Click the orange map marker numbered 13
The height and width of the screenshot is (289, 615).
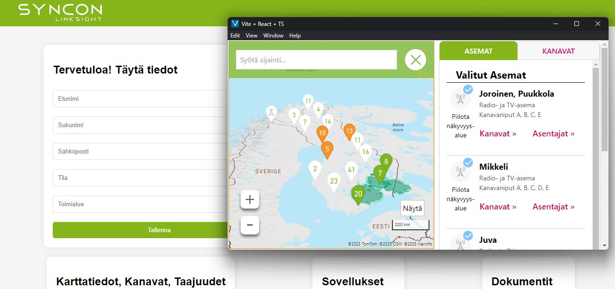pos(349,131)
